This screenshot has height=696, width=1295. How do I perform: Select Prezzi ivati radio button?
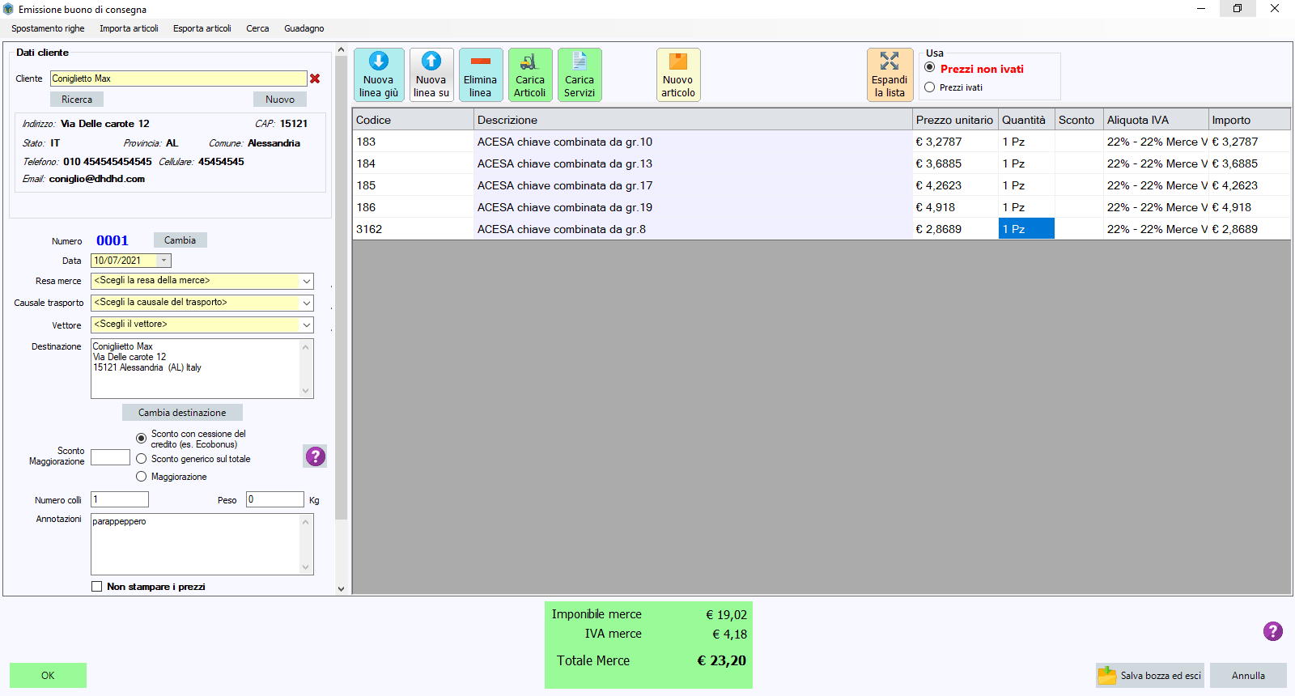tap(929, 87)
